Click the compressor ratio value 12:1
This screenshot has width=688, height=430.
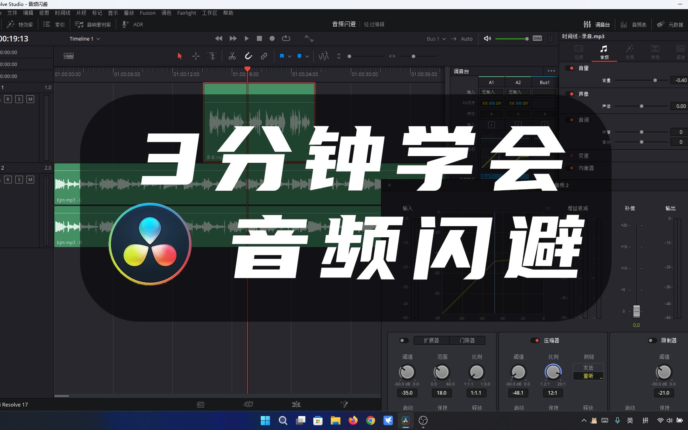tap(553, 393)
